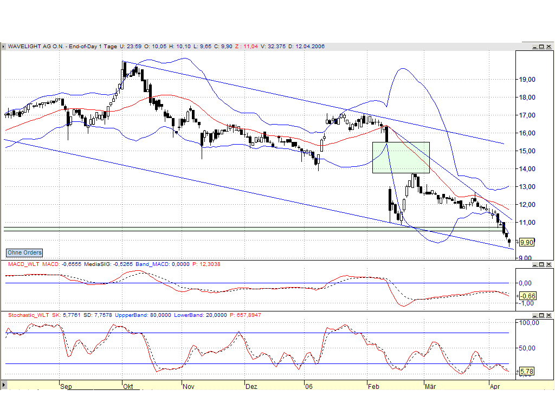
Task: Click the SK: 5,7761 value
Action: click(66, 315)
